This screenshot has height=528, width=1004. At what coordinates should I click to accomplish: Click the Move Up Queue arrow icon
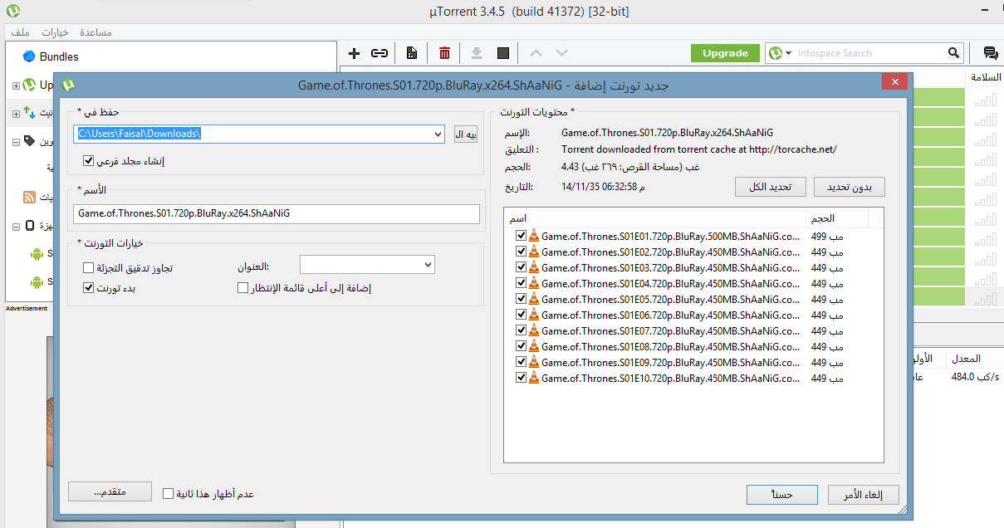536,53
